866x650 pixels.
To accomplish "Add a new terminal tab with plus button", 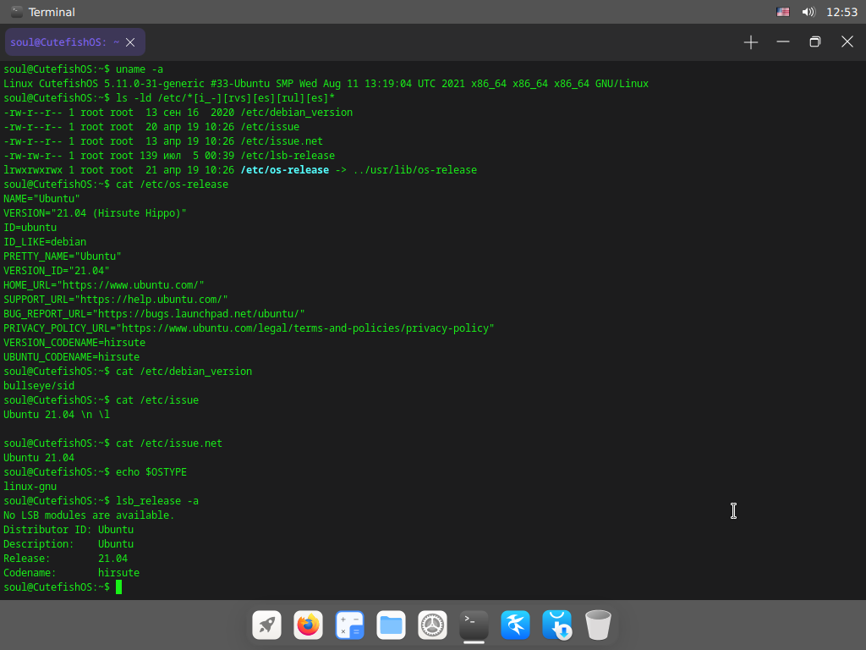I will (x=751, y=42).
